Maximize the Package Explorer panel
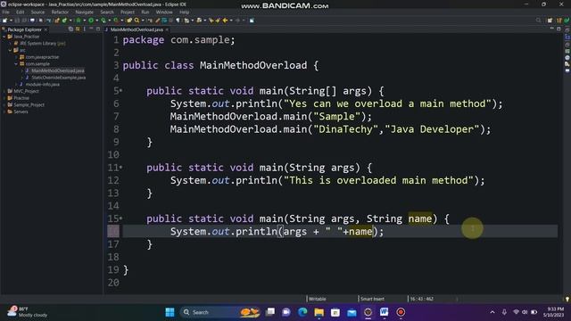 [98, 29]
